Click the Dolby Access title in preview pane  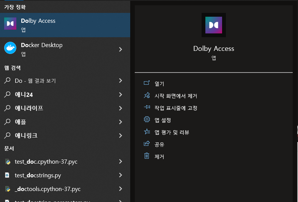tap(214, 49)
